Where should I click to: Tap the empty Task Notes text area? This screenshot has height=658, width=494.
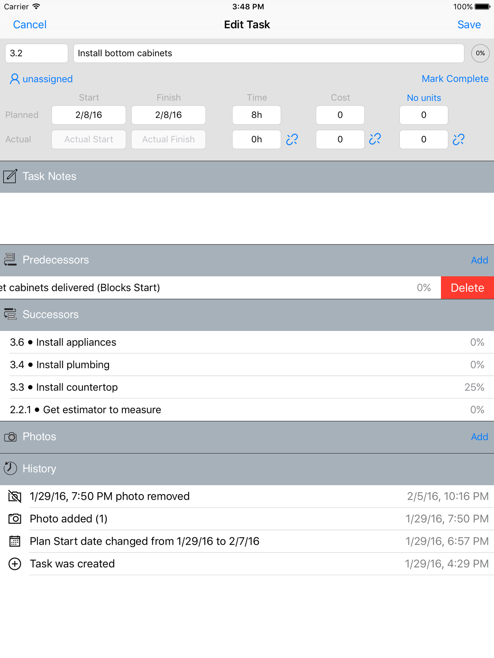tap(247, 218)
